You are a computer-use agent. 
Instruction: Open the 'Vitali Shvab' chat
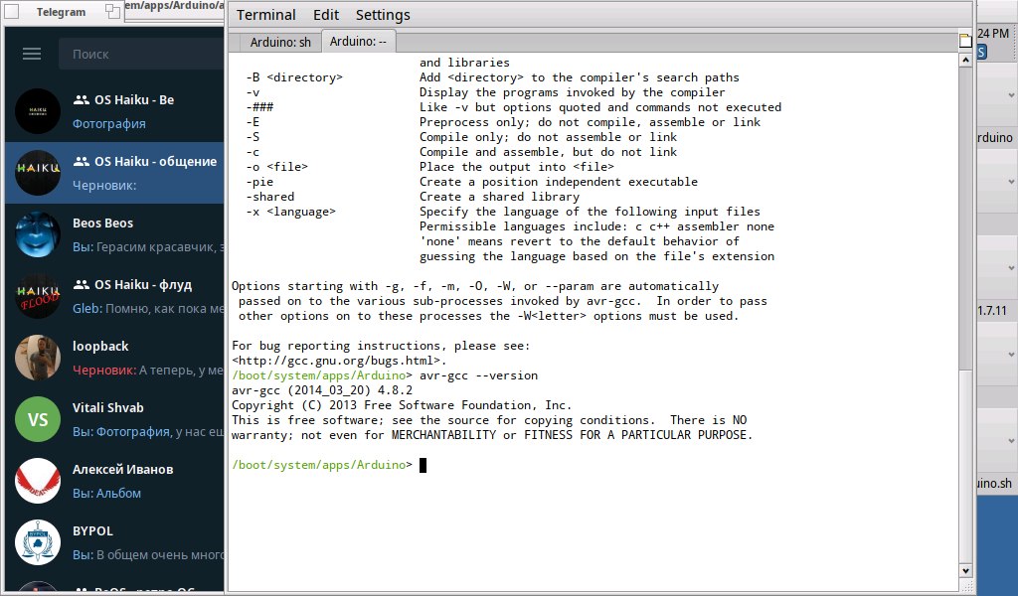point(115,419)
